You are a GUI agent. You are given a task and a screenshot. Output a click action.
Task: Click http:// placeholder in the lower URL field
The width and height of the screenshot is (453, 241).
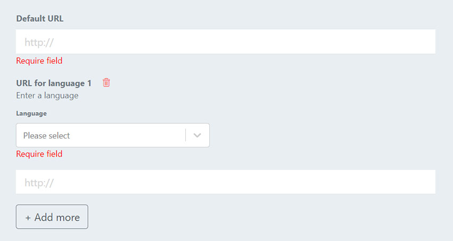click(39, 183)
